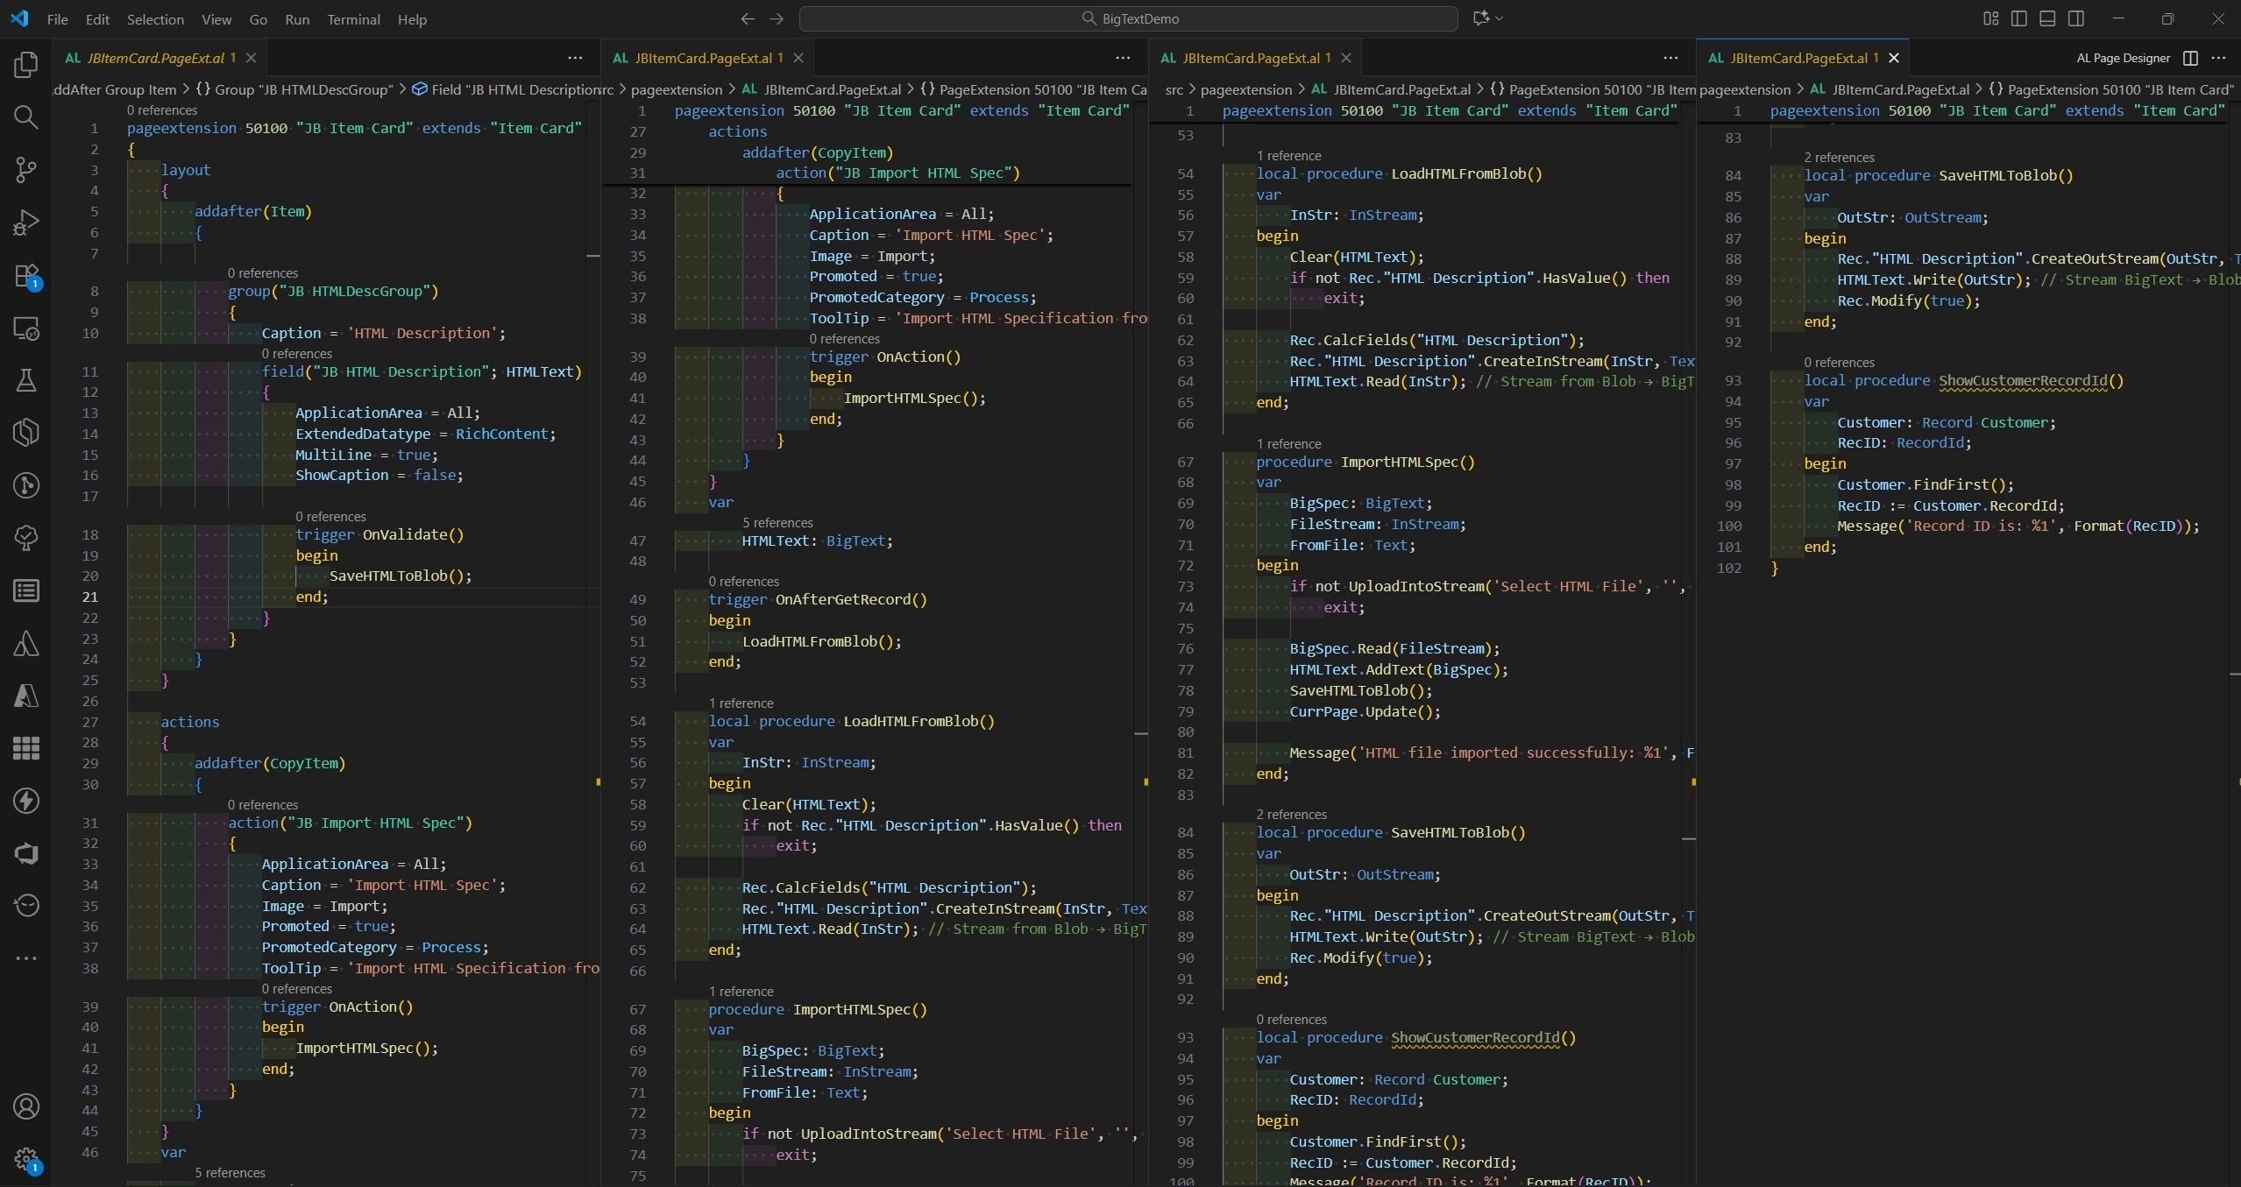Click the Group "JB HTMLDescGroup" breadcrumb
The image size is (2241, 1187).
[x=302, y=89]
